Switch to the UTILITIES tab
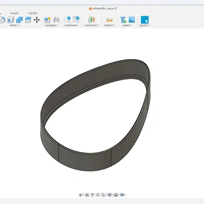This screenshot has width=204, height=204. coord(33,13)
